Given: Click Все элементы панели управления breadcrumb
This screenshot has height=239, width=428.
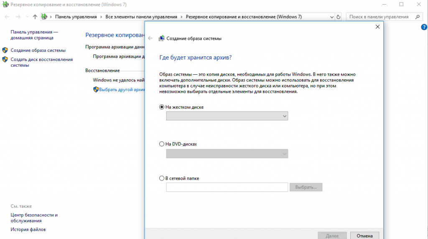Looking at the screenshot, I should [141, 17].
